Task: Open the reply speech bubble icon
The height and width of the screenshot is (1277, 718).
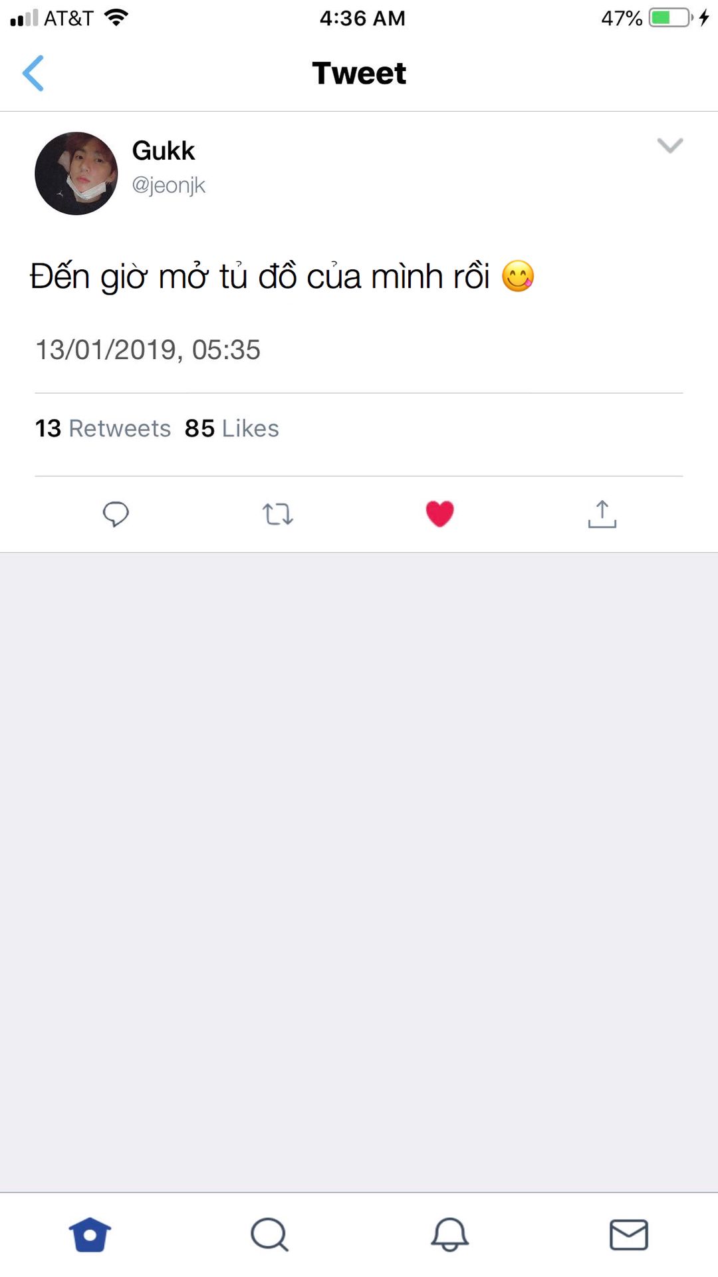Action: point(116,514)
